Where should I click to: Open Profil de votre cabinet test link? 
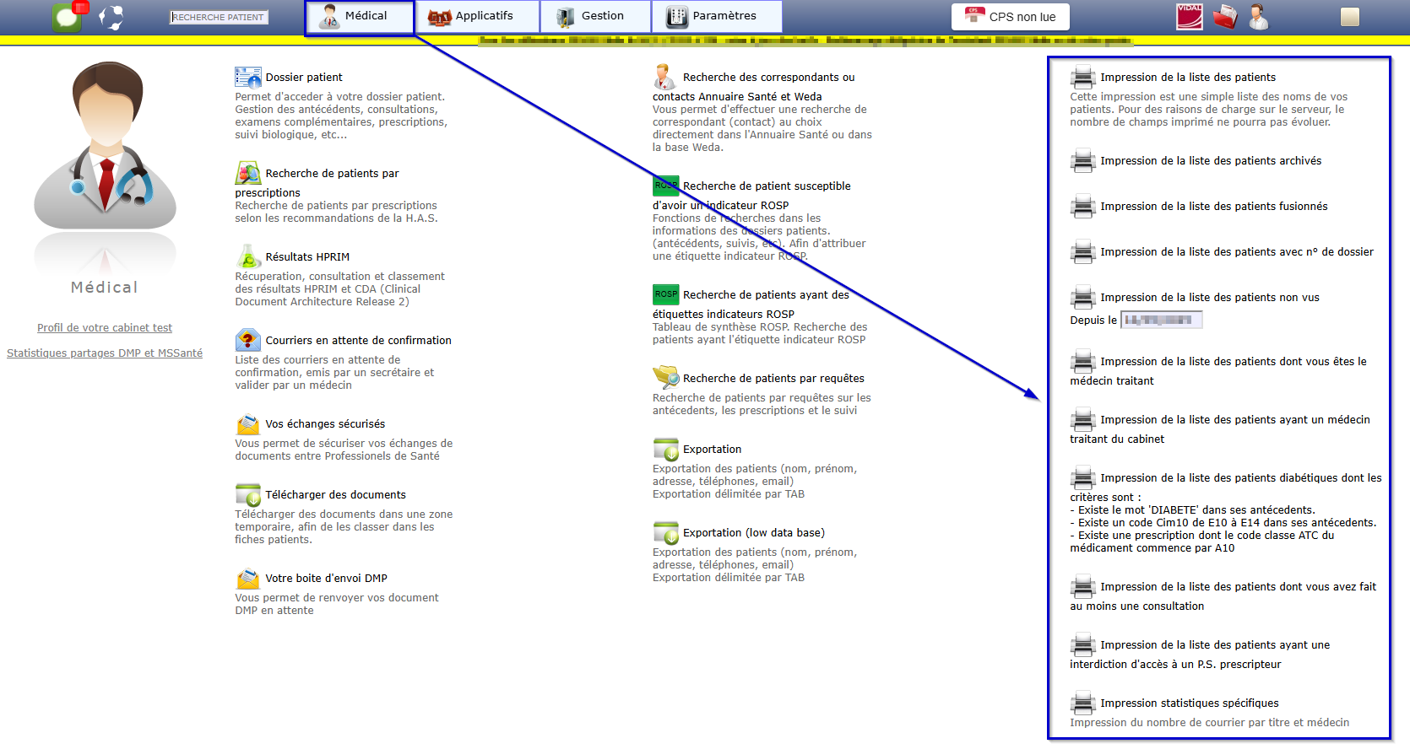click(x=105, y=328)
